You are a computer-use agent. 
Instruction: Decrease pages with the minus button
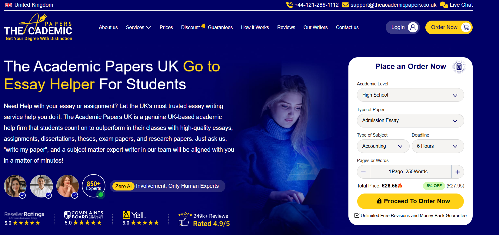coord(364,172)
